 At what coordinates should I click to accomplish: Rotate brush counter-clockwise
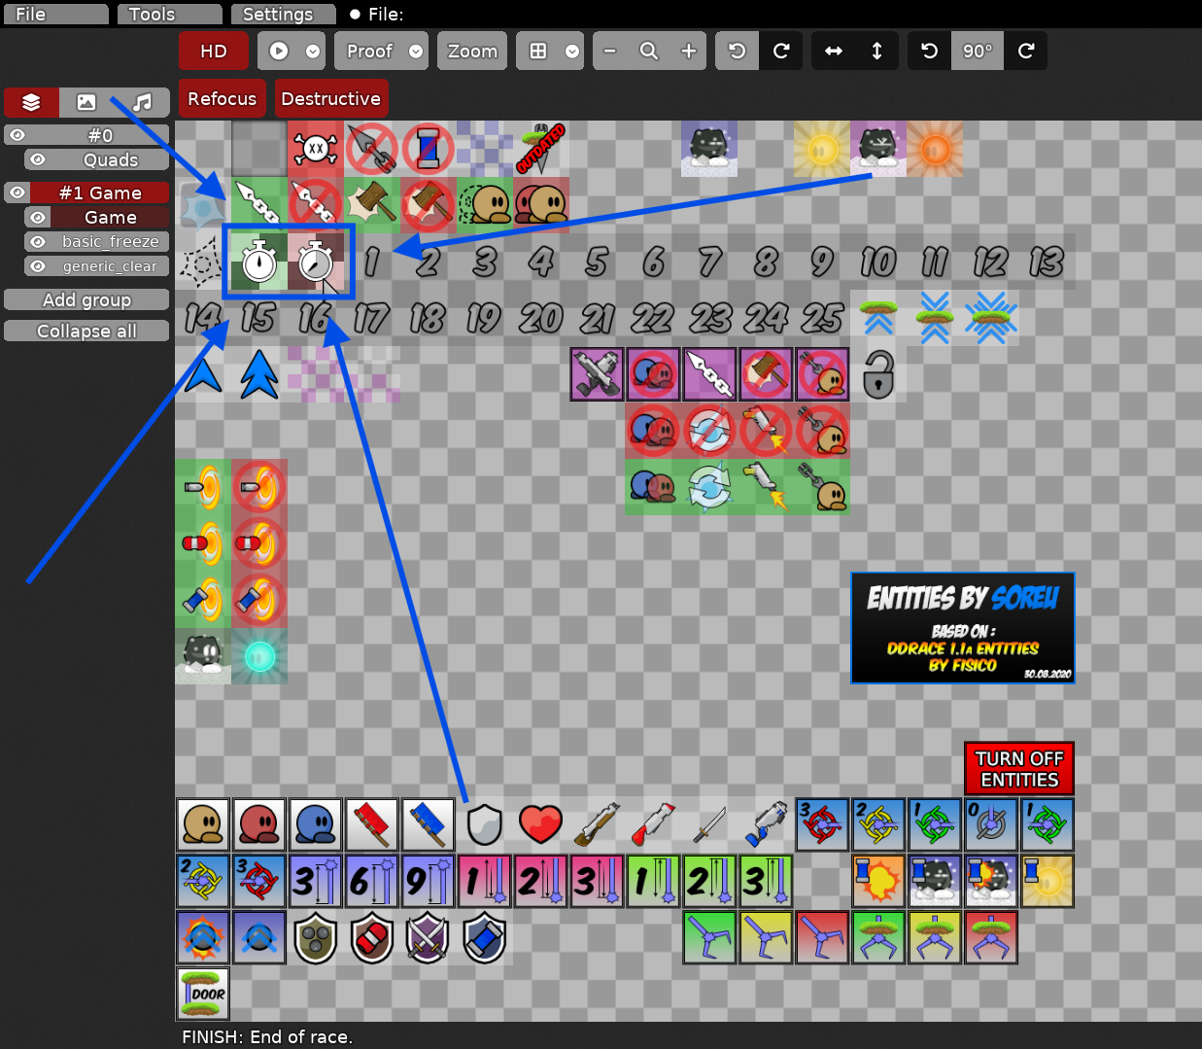point(930,51)
